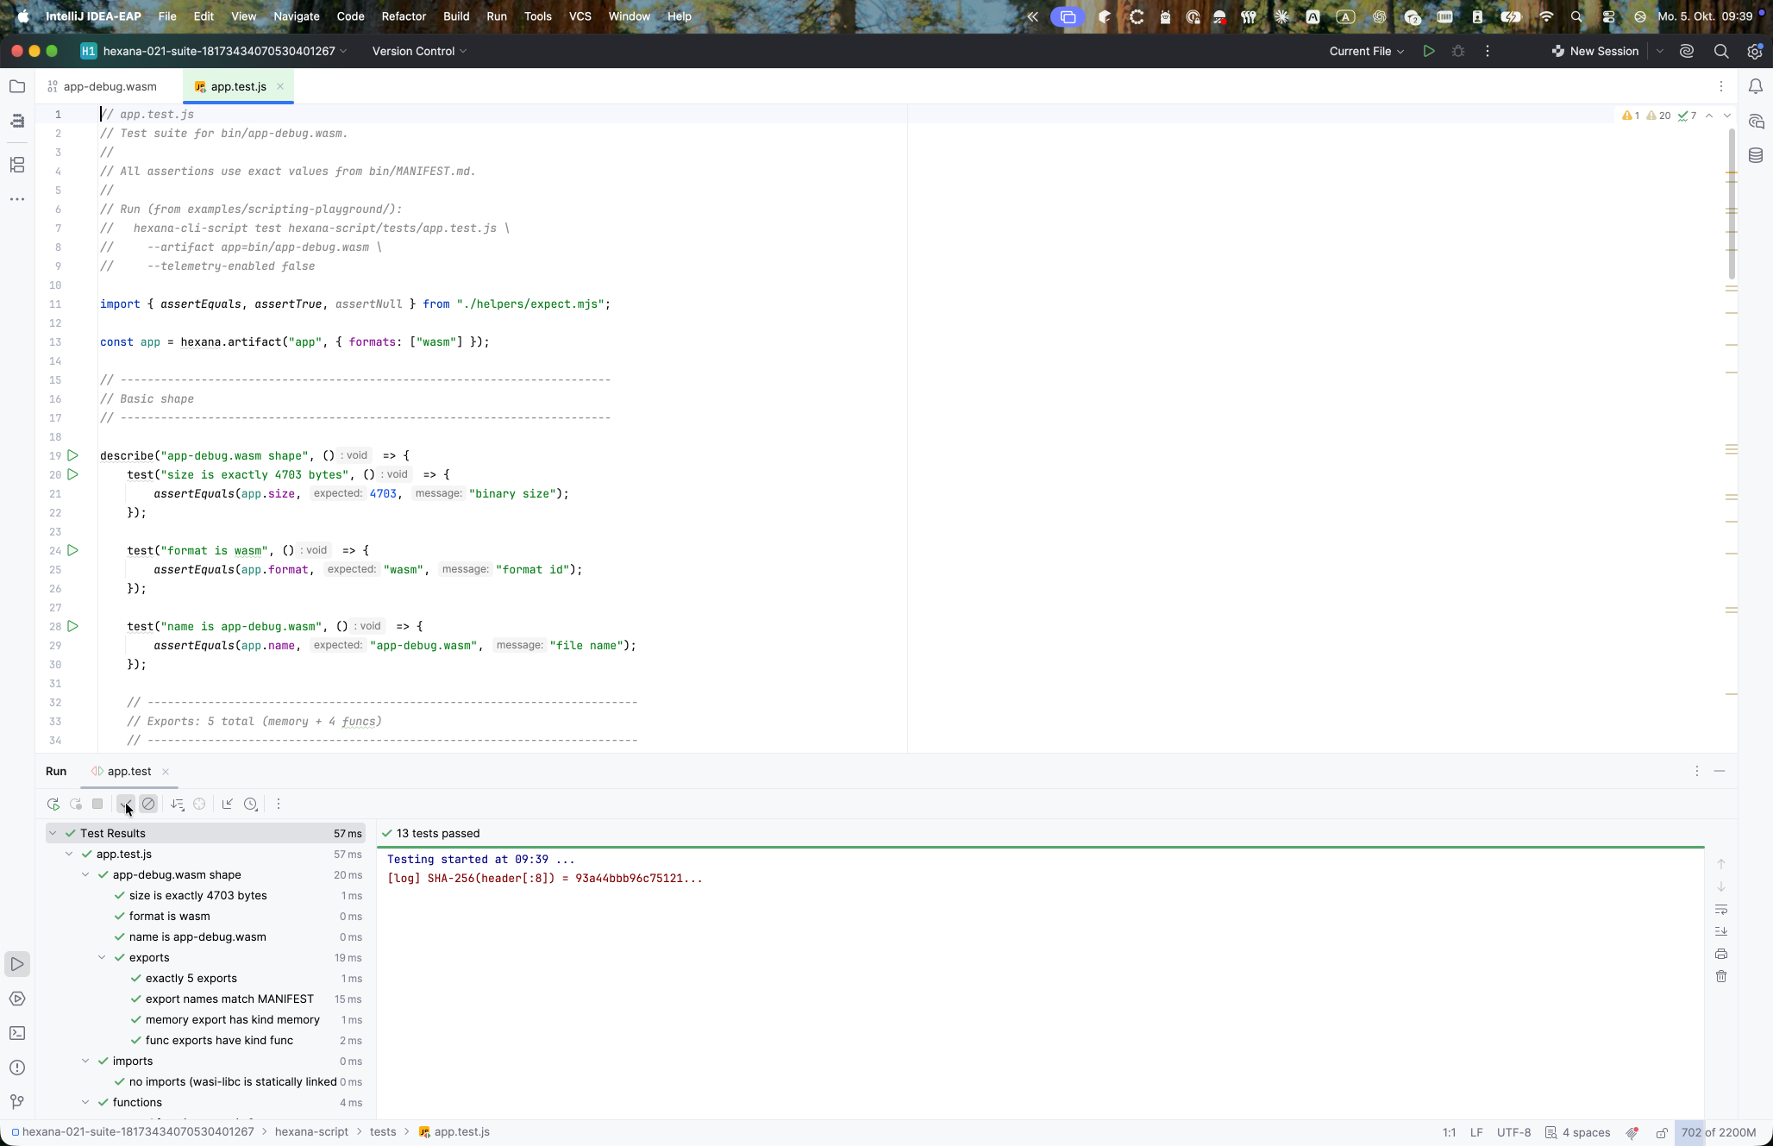This screenshot has height=1146, width=1773.
Task: Open the Version Control dropdown
Action: 419,51
